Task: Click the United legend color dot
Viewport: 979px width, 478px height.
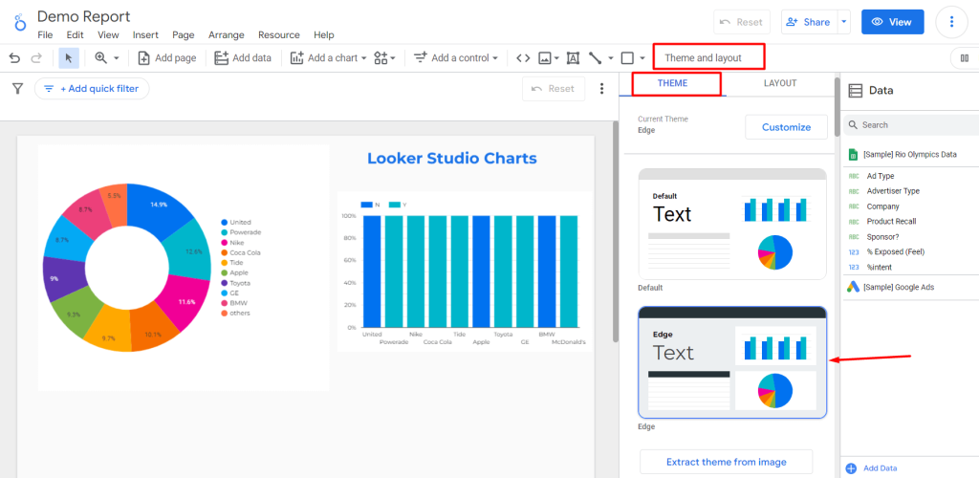Action: [224, 222]
